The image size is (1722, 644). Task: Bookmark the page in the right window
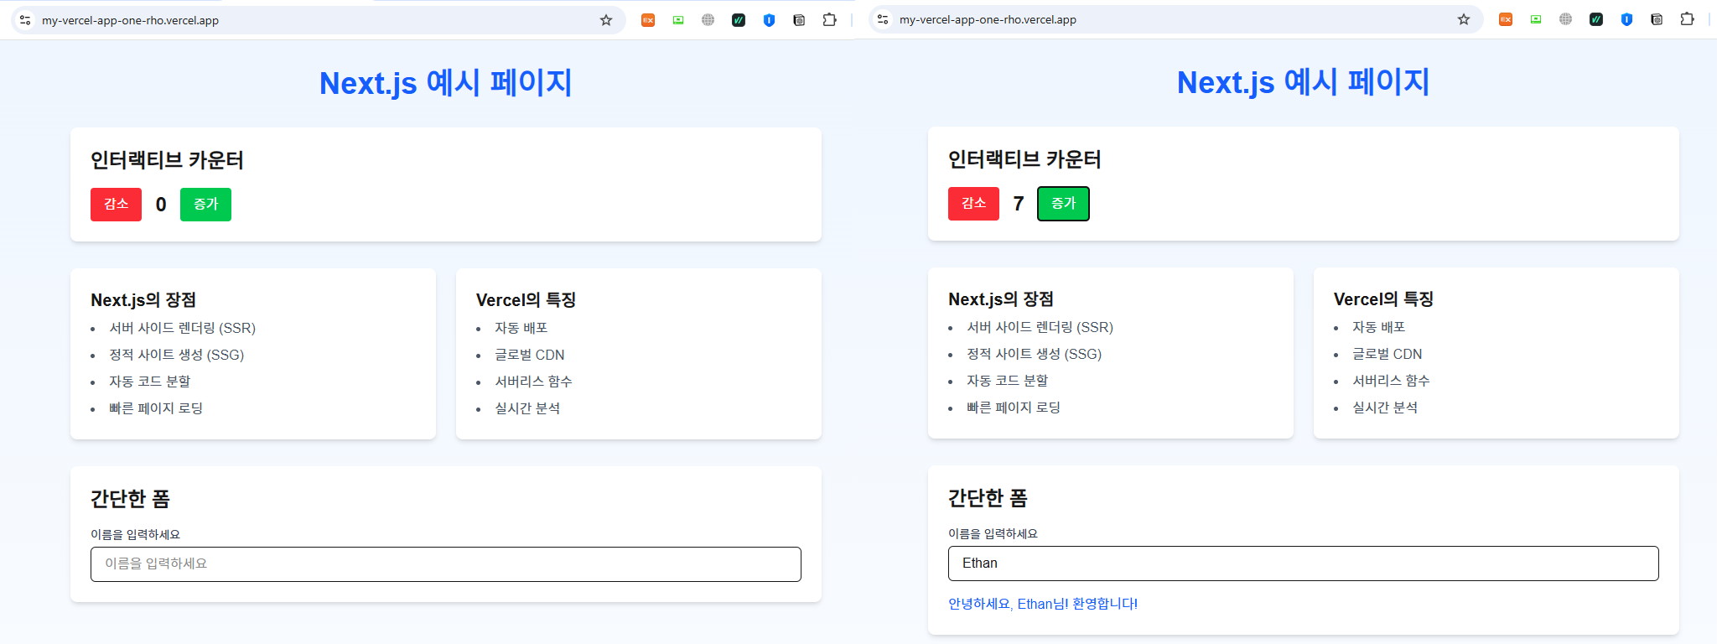point(1464,19)
